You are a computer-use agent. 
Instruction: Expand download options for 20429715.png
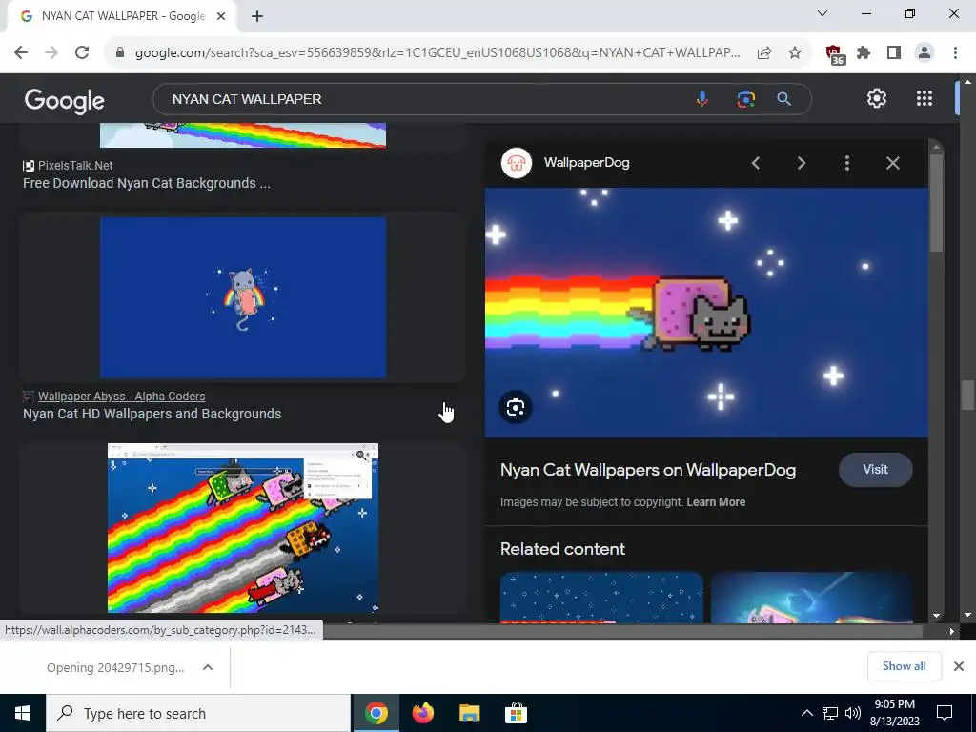pyautogui.click(x=208, y=667)
